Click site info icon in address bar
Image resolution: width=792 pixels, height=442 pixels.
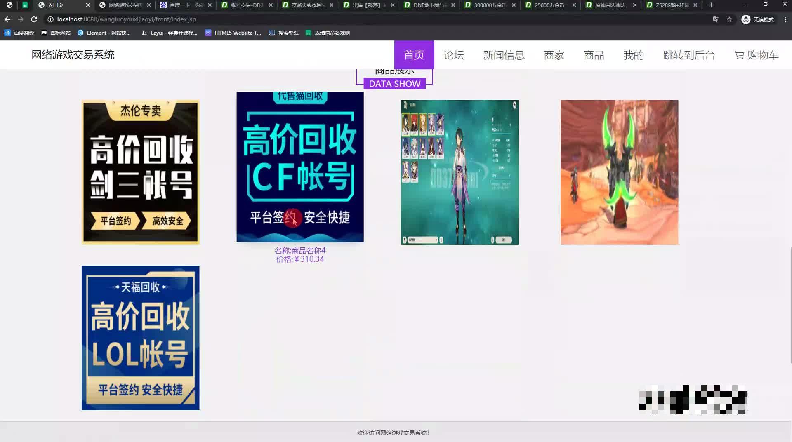(50, 19)
